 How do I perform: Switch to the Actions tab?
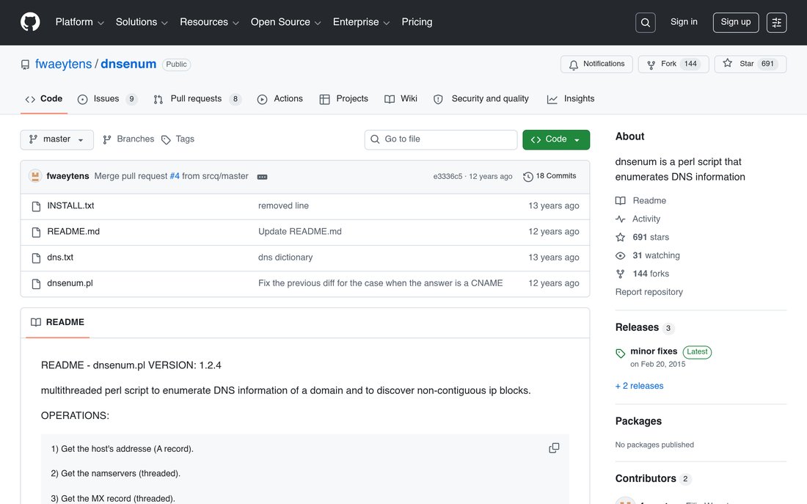[280, 99]
